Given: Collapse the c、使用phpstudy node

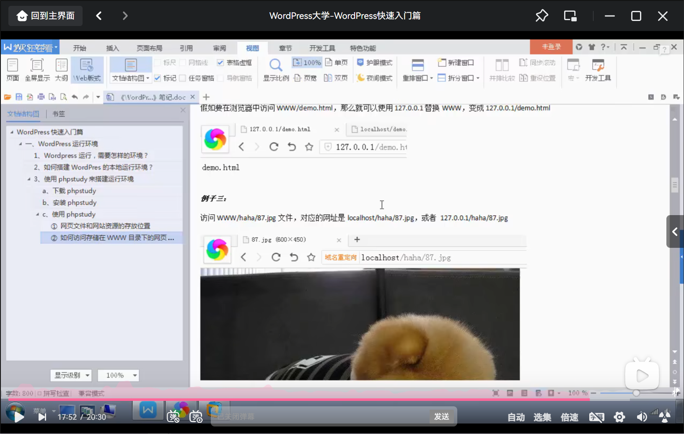Looking at the screenshot, I should 37,214.
